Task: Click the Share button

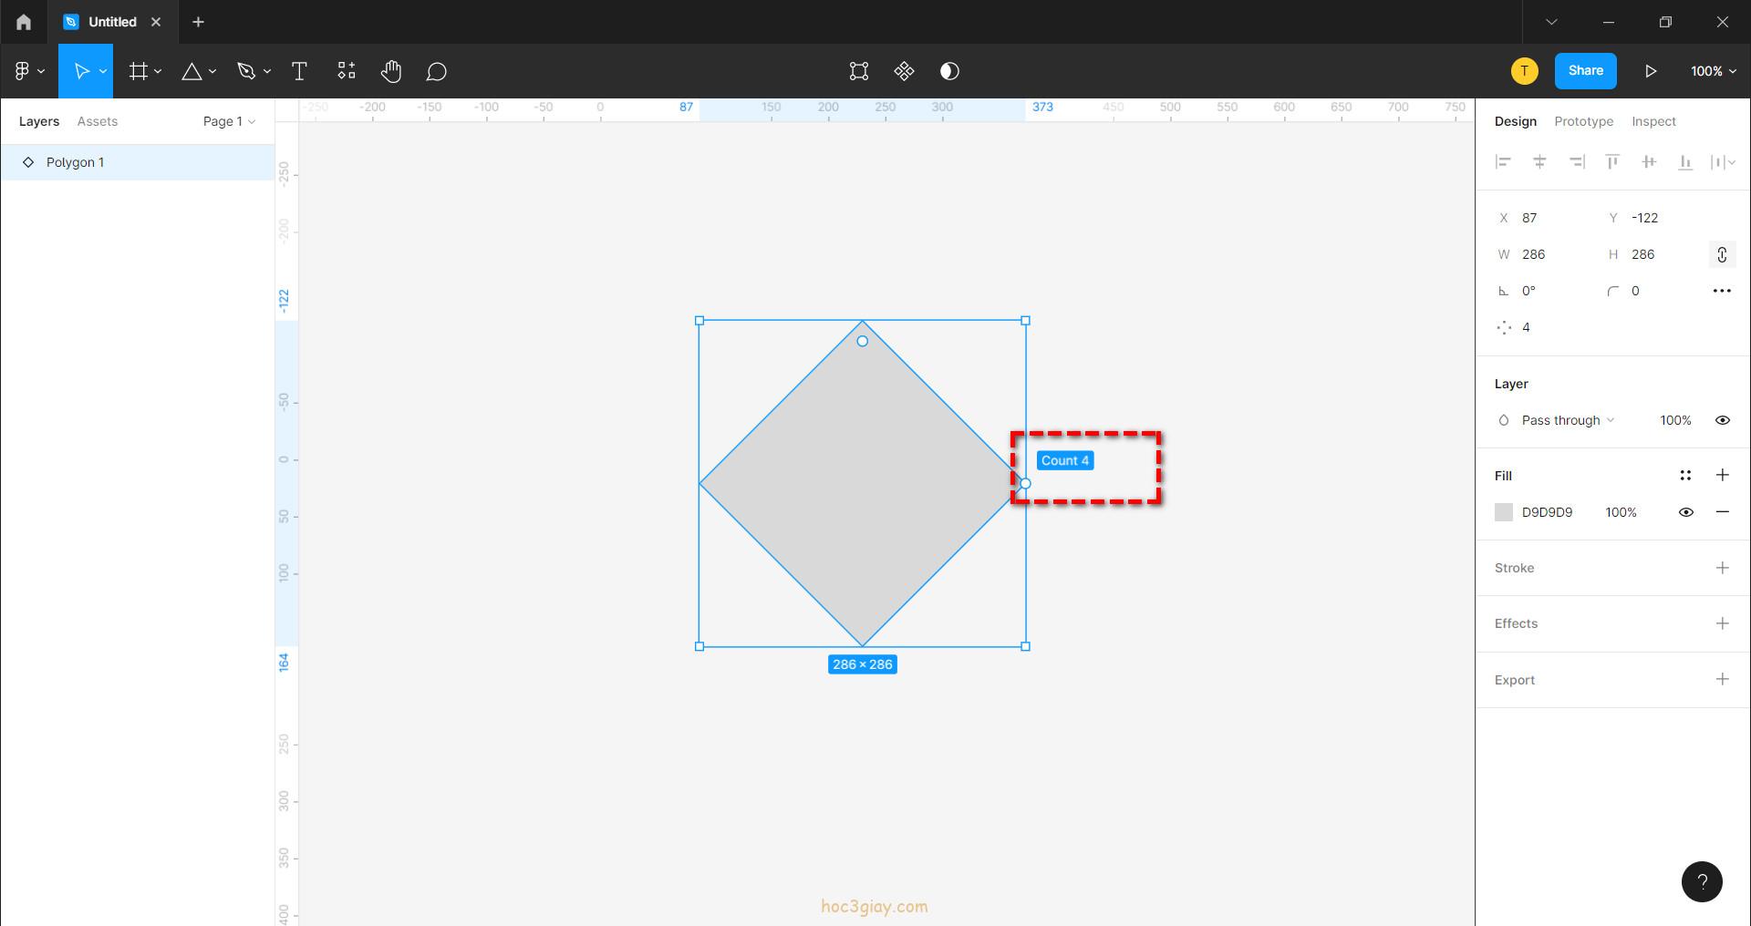Action: point(1585,71)
